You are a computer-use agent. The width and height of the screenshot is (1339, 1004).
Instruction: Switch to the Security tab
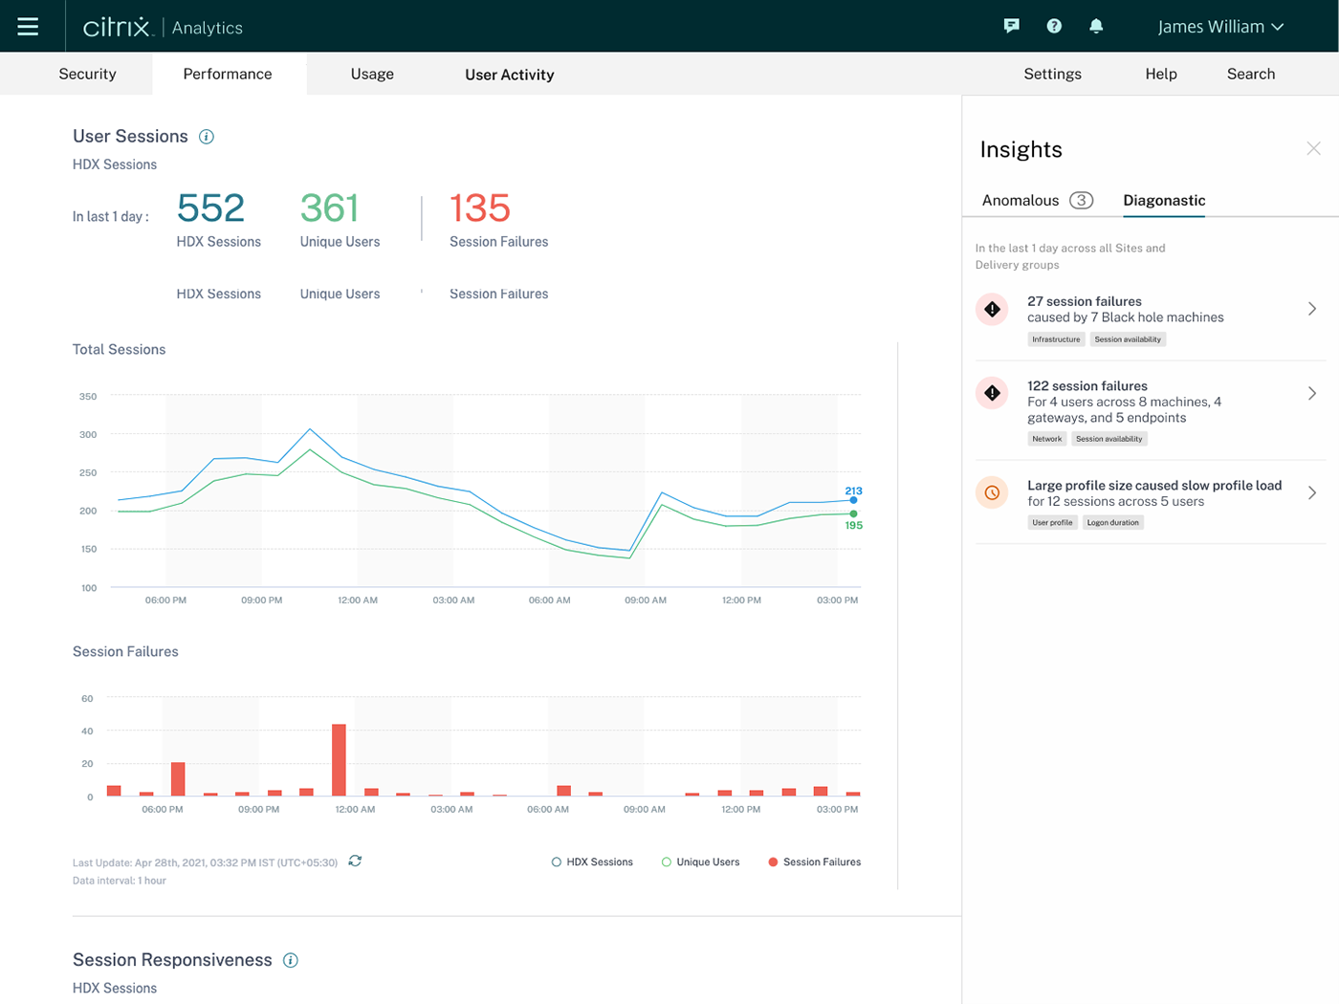[87, 75]
